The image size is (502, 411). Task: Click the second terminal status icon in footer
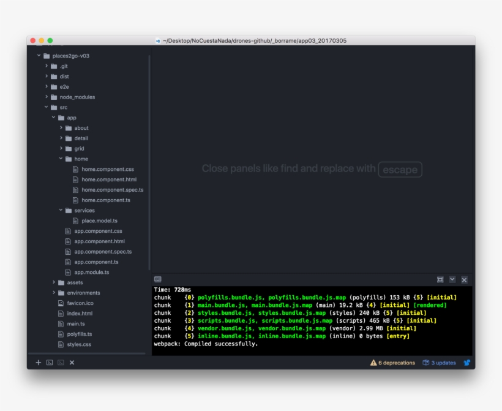[61, 362]
